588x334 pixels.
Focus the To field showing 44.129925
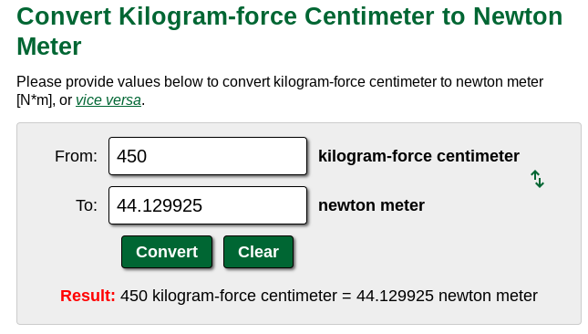208,205
